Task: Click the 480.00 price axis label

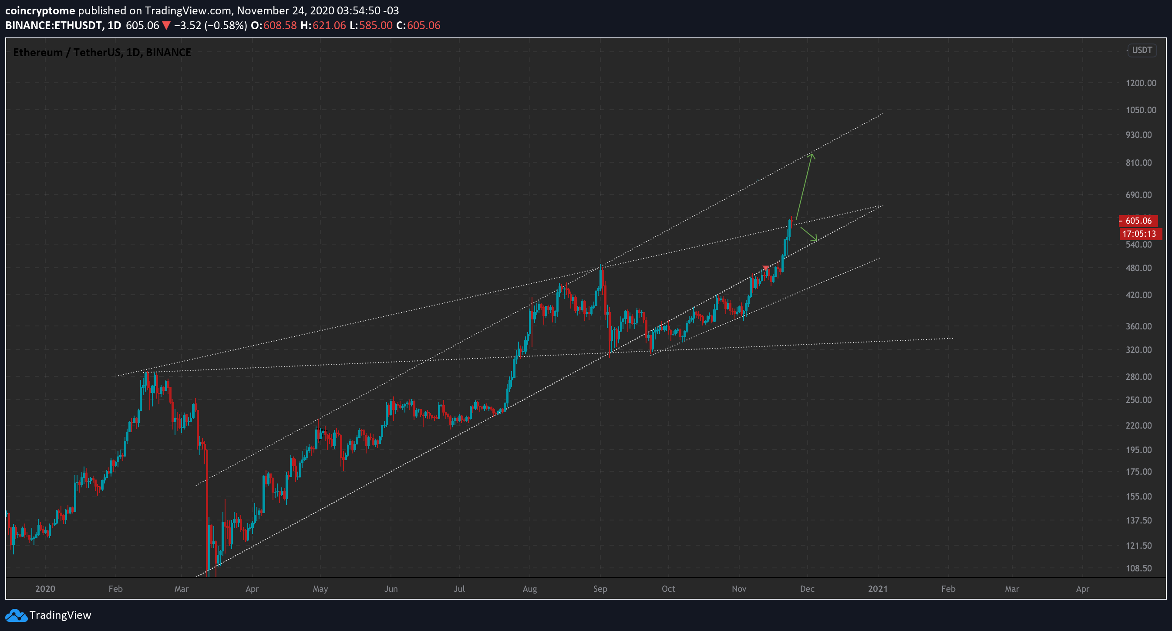Action: (1139, 268)
